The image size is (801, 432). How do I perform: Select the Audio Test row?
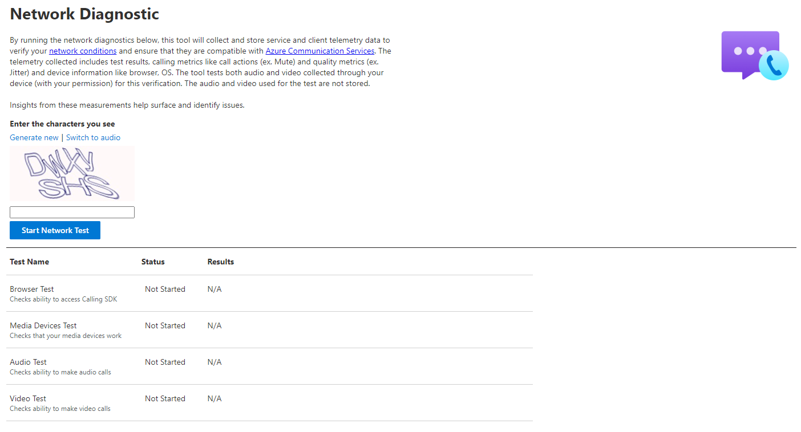click(269, 366)
